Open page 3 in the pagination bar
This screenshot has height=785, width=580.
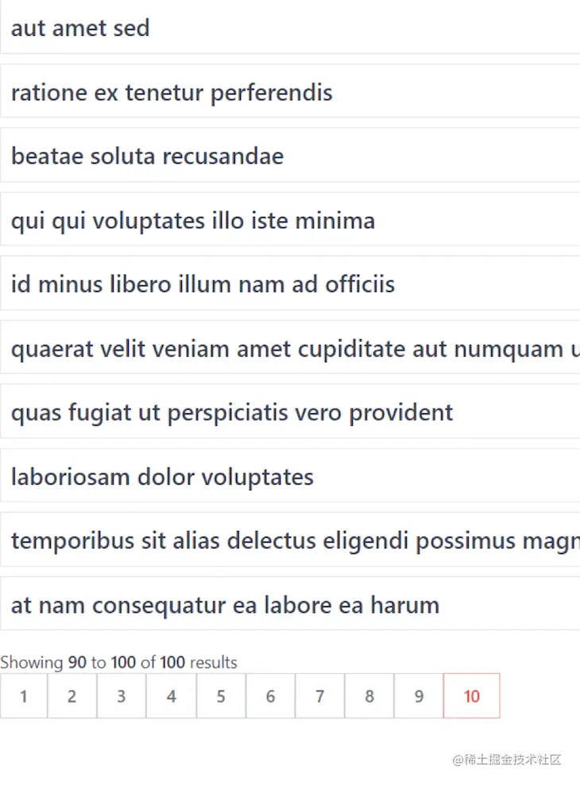(122, 696)
